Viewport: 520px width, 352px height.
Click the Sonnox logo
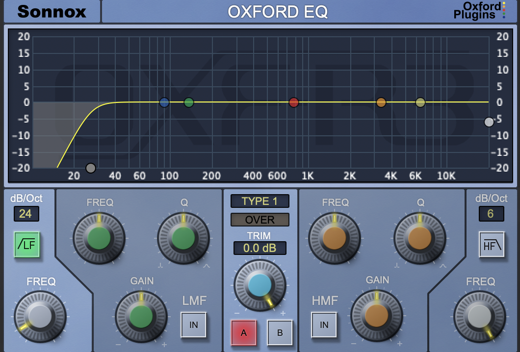pyautogui.click(x=52, y=12)
